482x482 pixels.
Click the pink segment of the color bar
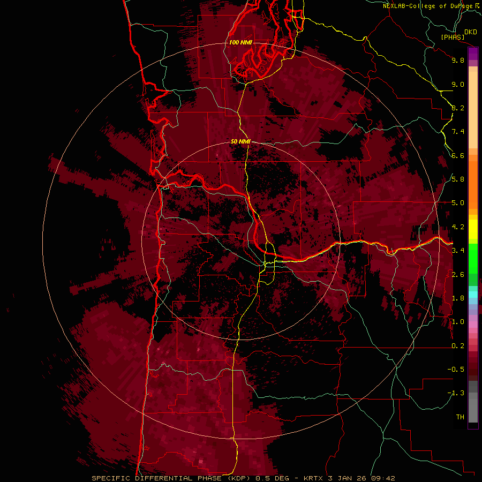point(473,325)
